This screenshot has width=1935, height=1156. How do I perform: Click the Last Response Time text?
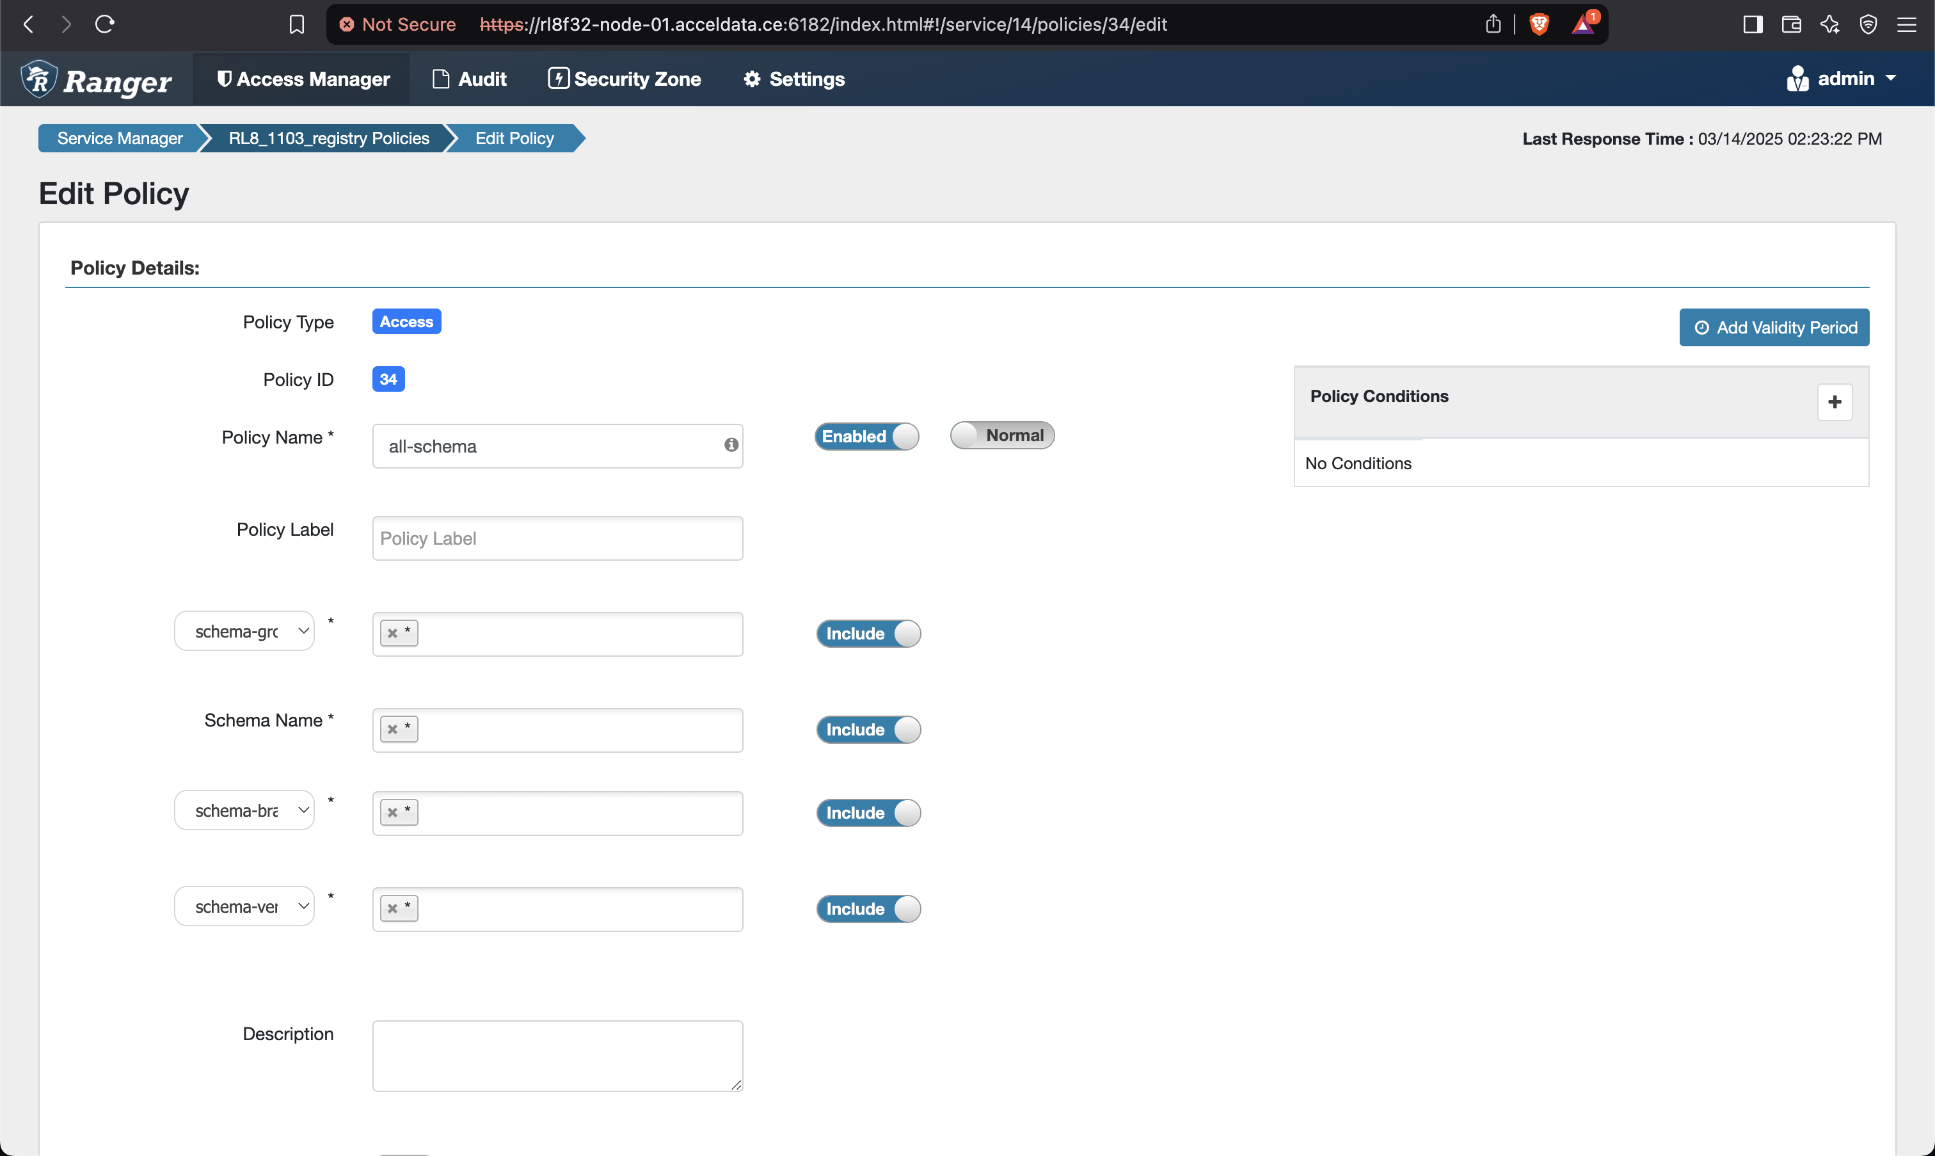point(1702,139)
